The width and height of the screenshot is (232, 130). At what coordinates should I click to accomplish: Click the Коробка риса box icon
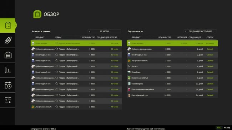click(x=129, y=83)
